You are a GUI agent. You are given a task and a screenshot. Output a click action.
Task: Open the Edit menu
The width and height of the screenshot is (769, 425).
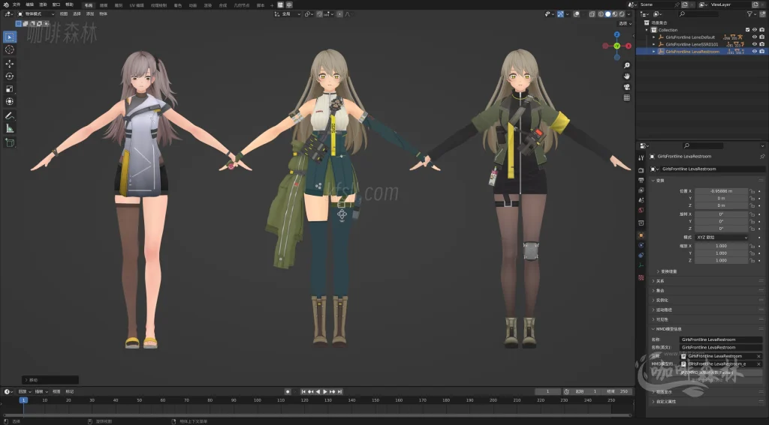30,5
